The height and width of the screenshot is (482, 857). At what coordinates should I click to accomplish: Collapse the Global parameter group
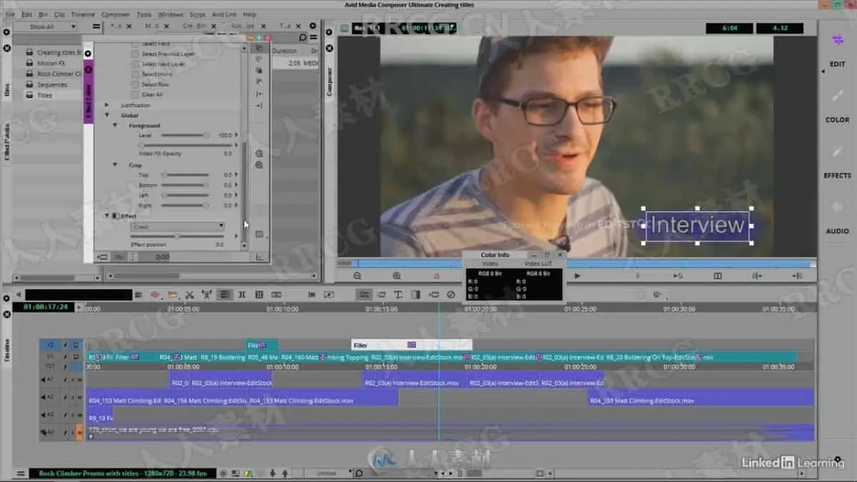pos(107,115)
